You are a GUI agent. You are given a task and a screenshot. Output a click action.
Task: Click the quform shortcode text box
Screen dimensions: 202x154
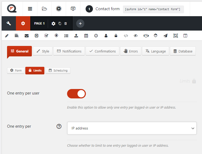point(153,9)
